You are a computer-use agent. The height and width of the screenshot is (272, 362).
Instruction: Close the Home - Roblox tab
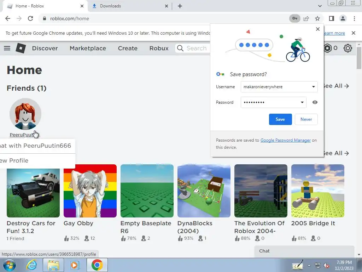(x=82, y=6)
